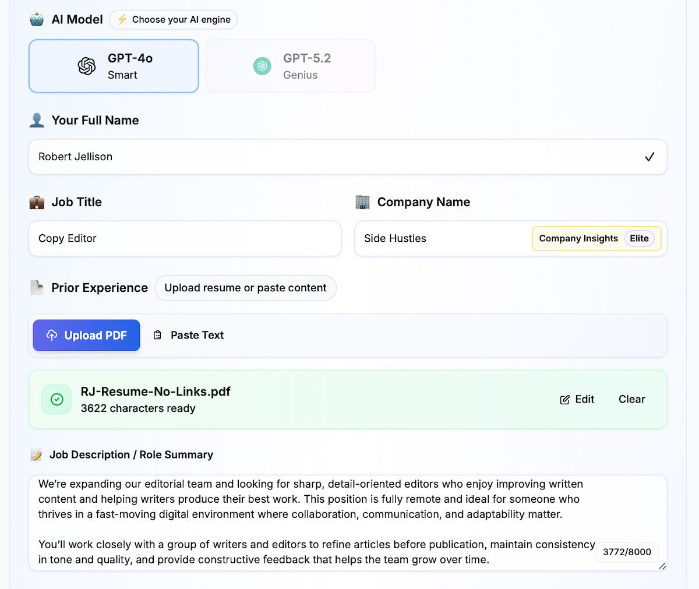Open the Company Insights button
699x589 pixels.
click(x=596, y=238)
